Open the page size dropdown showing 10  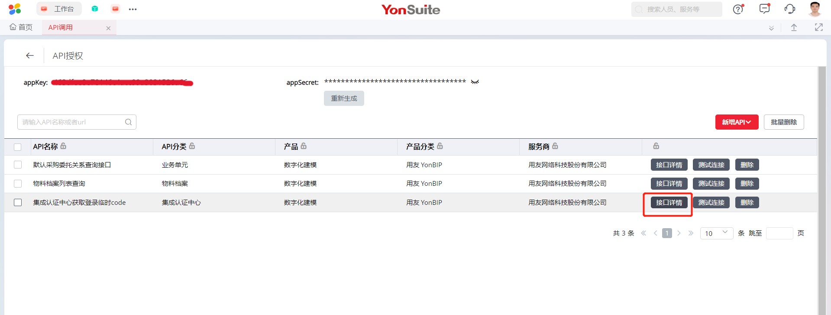coord(716,233)
